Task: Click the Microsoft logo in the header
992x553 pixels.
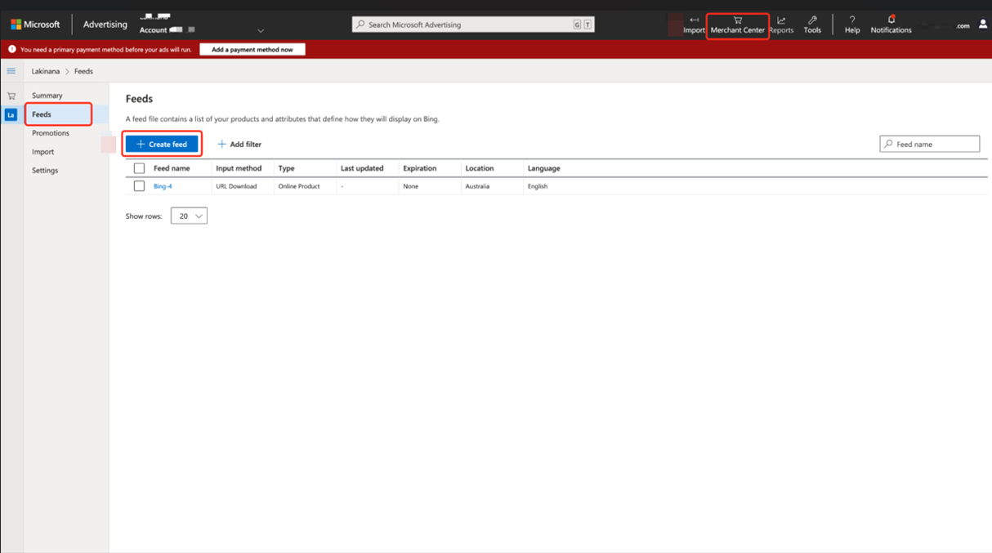Action: pyautogui.click(x=35, y=25)
